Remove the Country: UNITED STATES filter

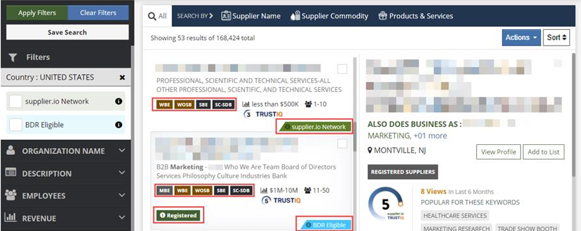click(122, 77)
